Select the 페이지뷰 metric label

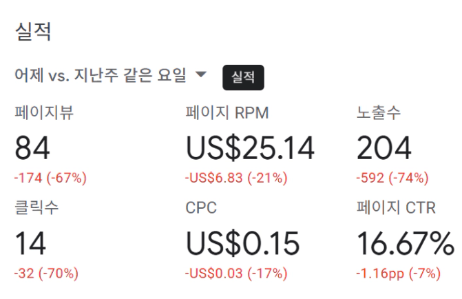44,113
